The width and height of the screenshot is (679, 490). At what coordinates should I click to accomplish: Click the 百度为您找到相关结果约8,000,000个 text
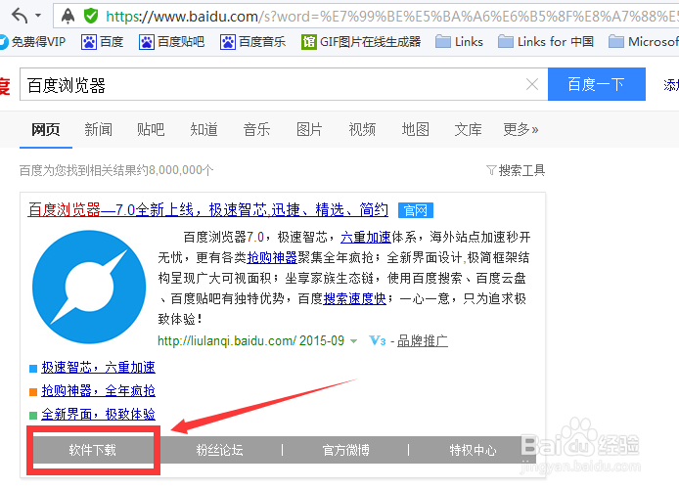116,170
